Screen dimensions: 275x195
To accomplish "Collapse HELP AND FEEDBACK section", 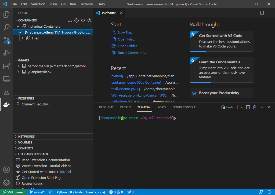I will (x=16, y=154).
